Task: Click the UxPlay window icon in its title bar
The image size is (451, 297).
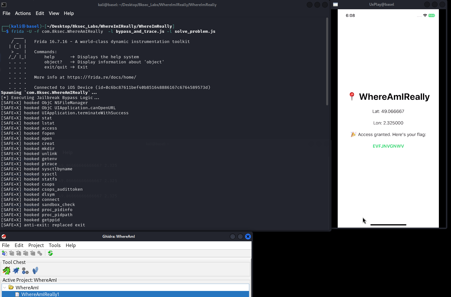Action: [335, 4]
